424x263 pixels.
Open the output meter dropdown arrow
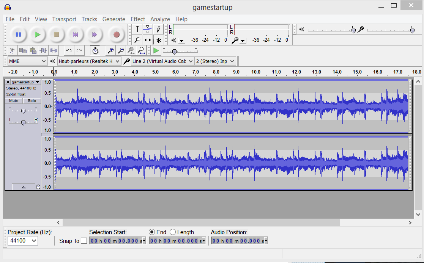182,41
